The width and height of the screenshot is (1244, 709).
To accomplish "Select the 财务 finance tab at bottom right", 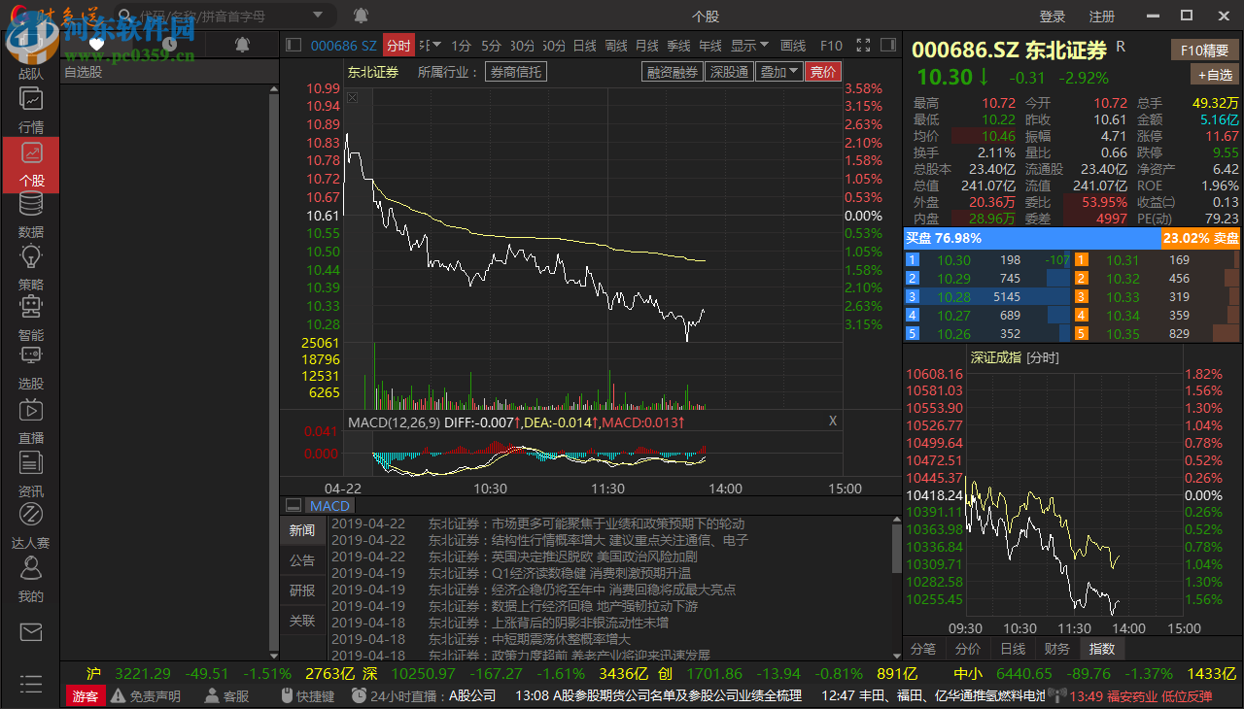I will [x=1056, y=649].
